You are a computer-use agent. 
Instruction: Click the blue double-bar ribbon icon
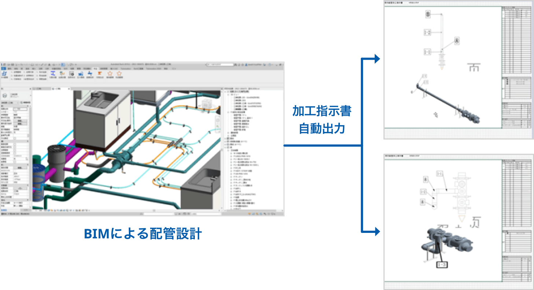coord(53,73)
